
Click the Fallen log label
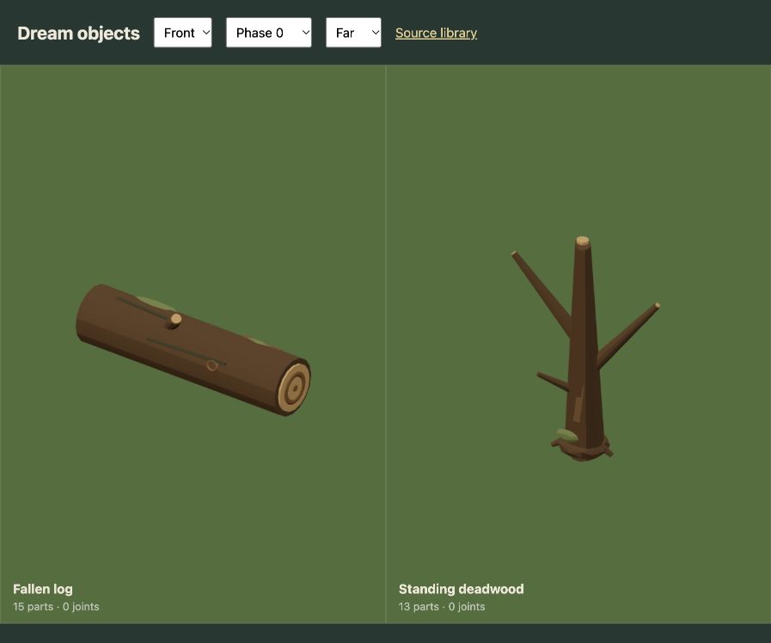point(43,589)
